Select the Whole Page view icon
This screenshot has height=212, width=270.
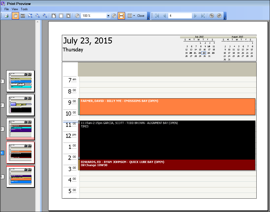click(53, 16)
